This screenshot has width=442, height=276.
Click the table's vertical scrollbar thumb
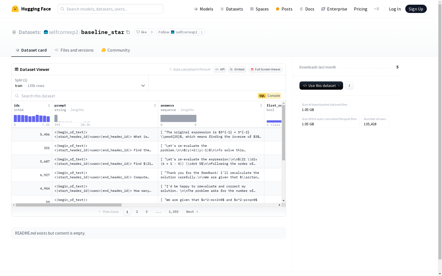pos(283,132)
